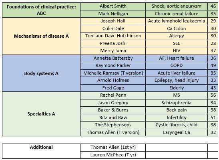
Task: Click the Chronic renal failure cell
Action: (177, 14)
